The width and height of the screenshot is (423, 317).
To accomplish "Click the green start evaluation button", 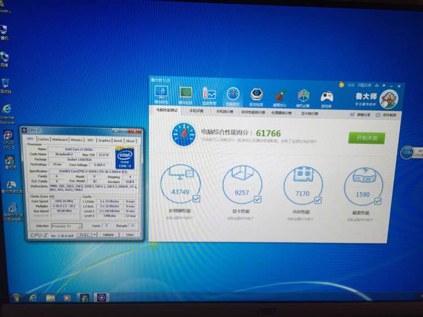I will pyautogui.click(x=367, y=138).
